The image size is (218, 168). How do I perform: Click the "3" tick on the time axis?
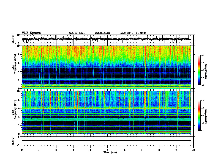click(73, 150)
